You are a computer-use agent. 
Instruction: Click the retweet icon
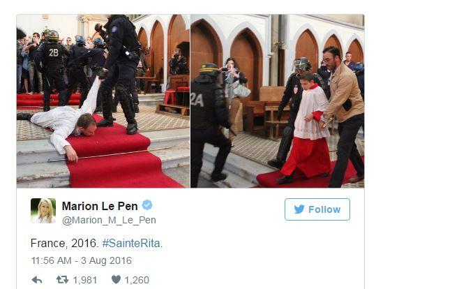tap(62, 280)
